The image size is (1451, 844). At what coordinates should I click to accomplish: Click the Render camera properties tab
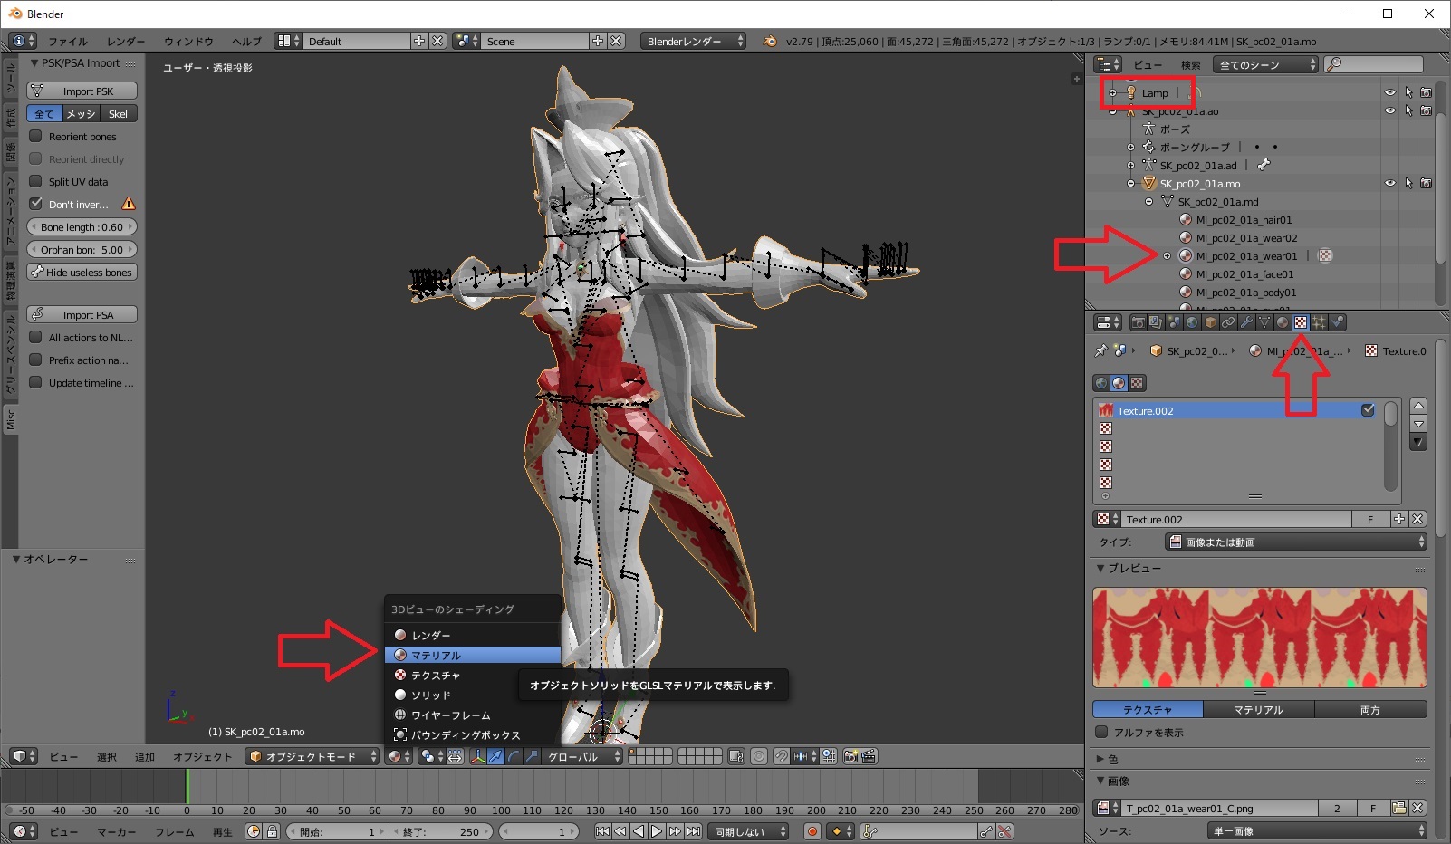(1138, 322)
